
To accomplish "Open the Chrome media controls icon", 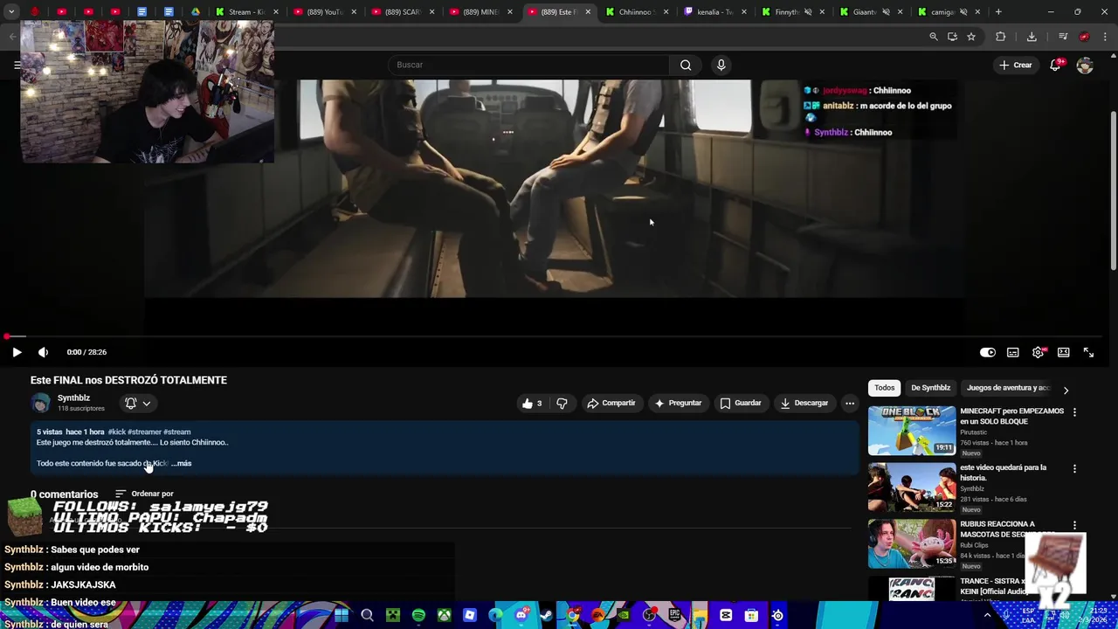I will click(1063, 37).
